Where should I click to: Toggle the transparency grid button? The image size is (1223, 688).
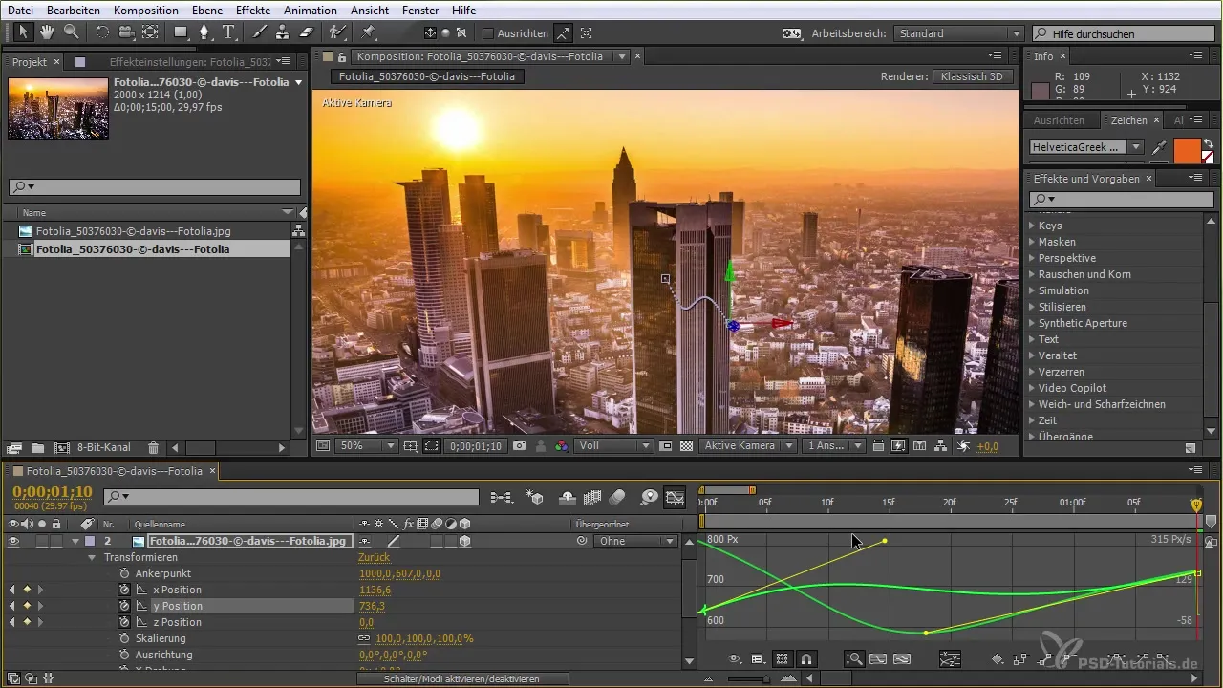(x=686, y=446)
